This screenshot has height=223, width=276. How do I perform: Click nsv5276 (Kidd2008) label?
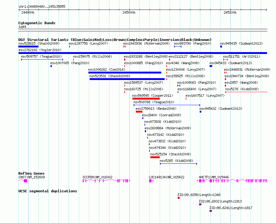click(242, 89)
